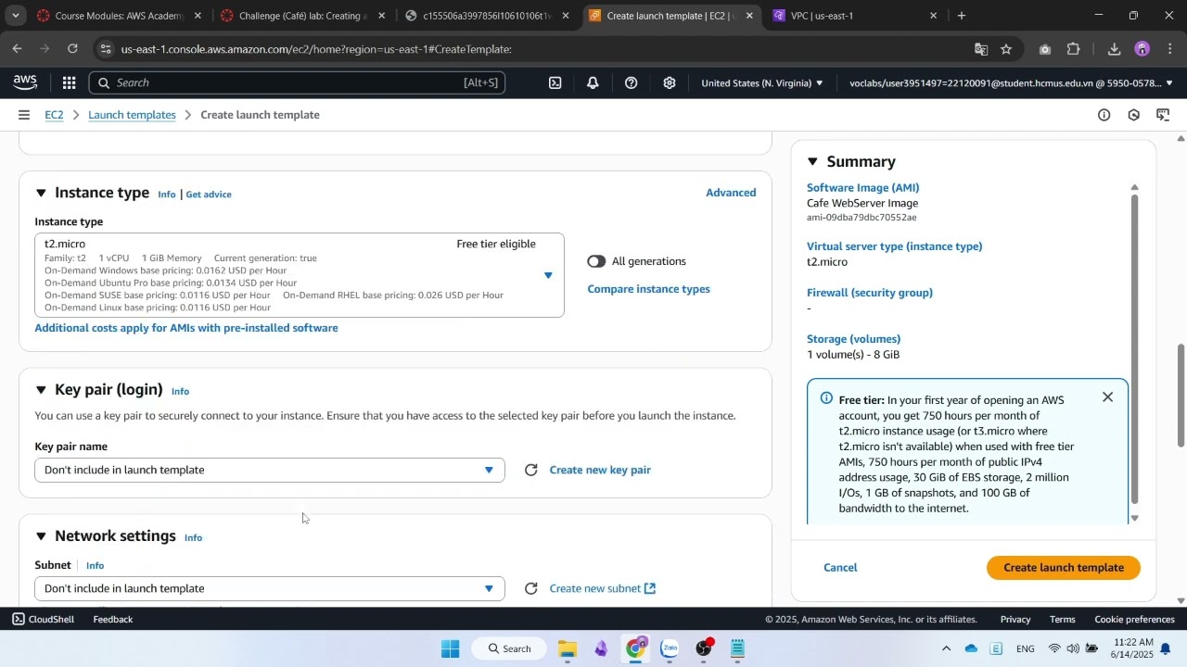
Task: Click the AWS logo home icon
Action: coord(25,82)
